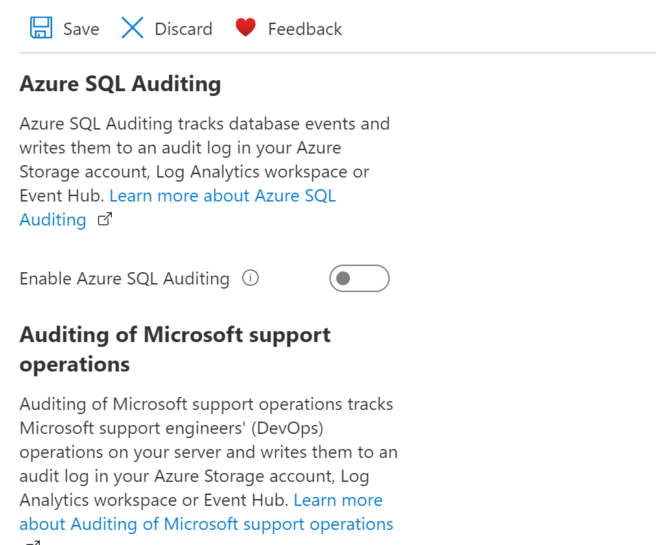The height and width of the screenshot is (545, 656).
Task: Open Feedback via its text label
Action: [x=305, y=29]
